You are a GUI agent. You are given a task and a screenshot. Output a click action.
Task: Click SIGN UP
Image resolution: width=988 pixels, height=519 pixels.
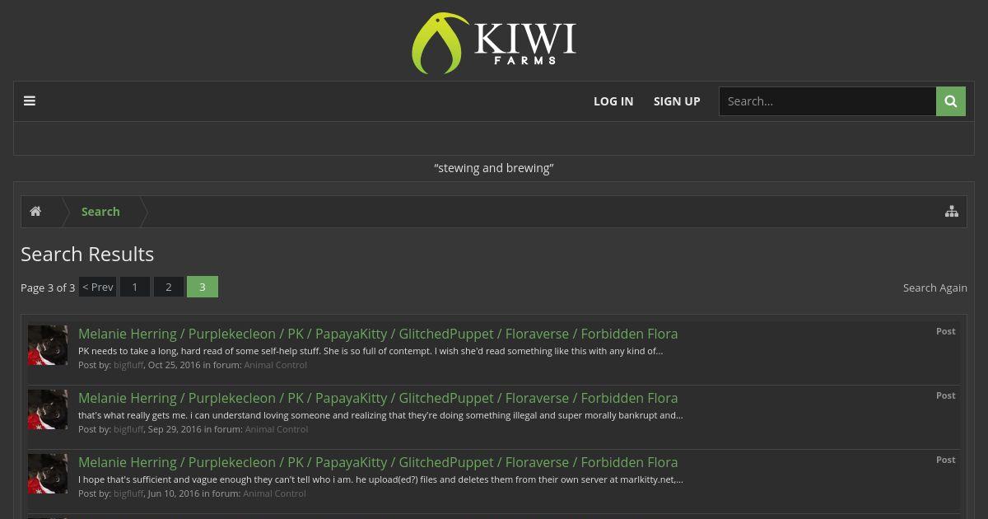677,101
